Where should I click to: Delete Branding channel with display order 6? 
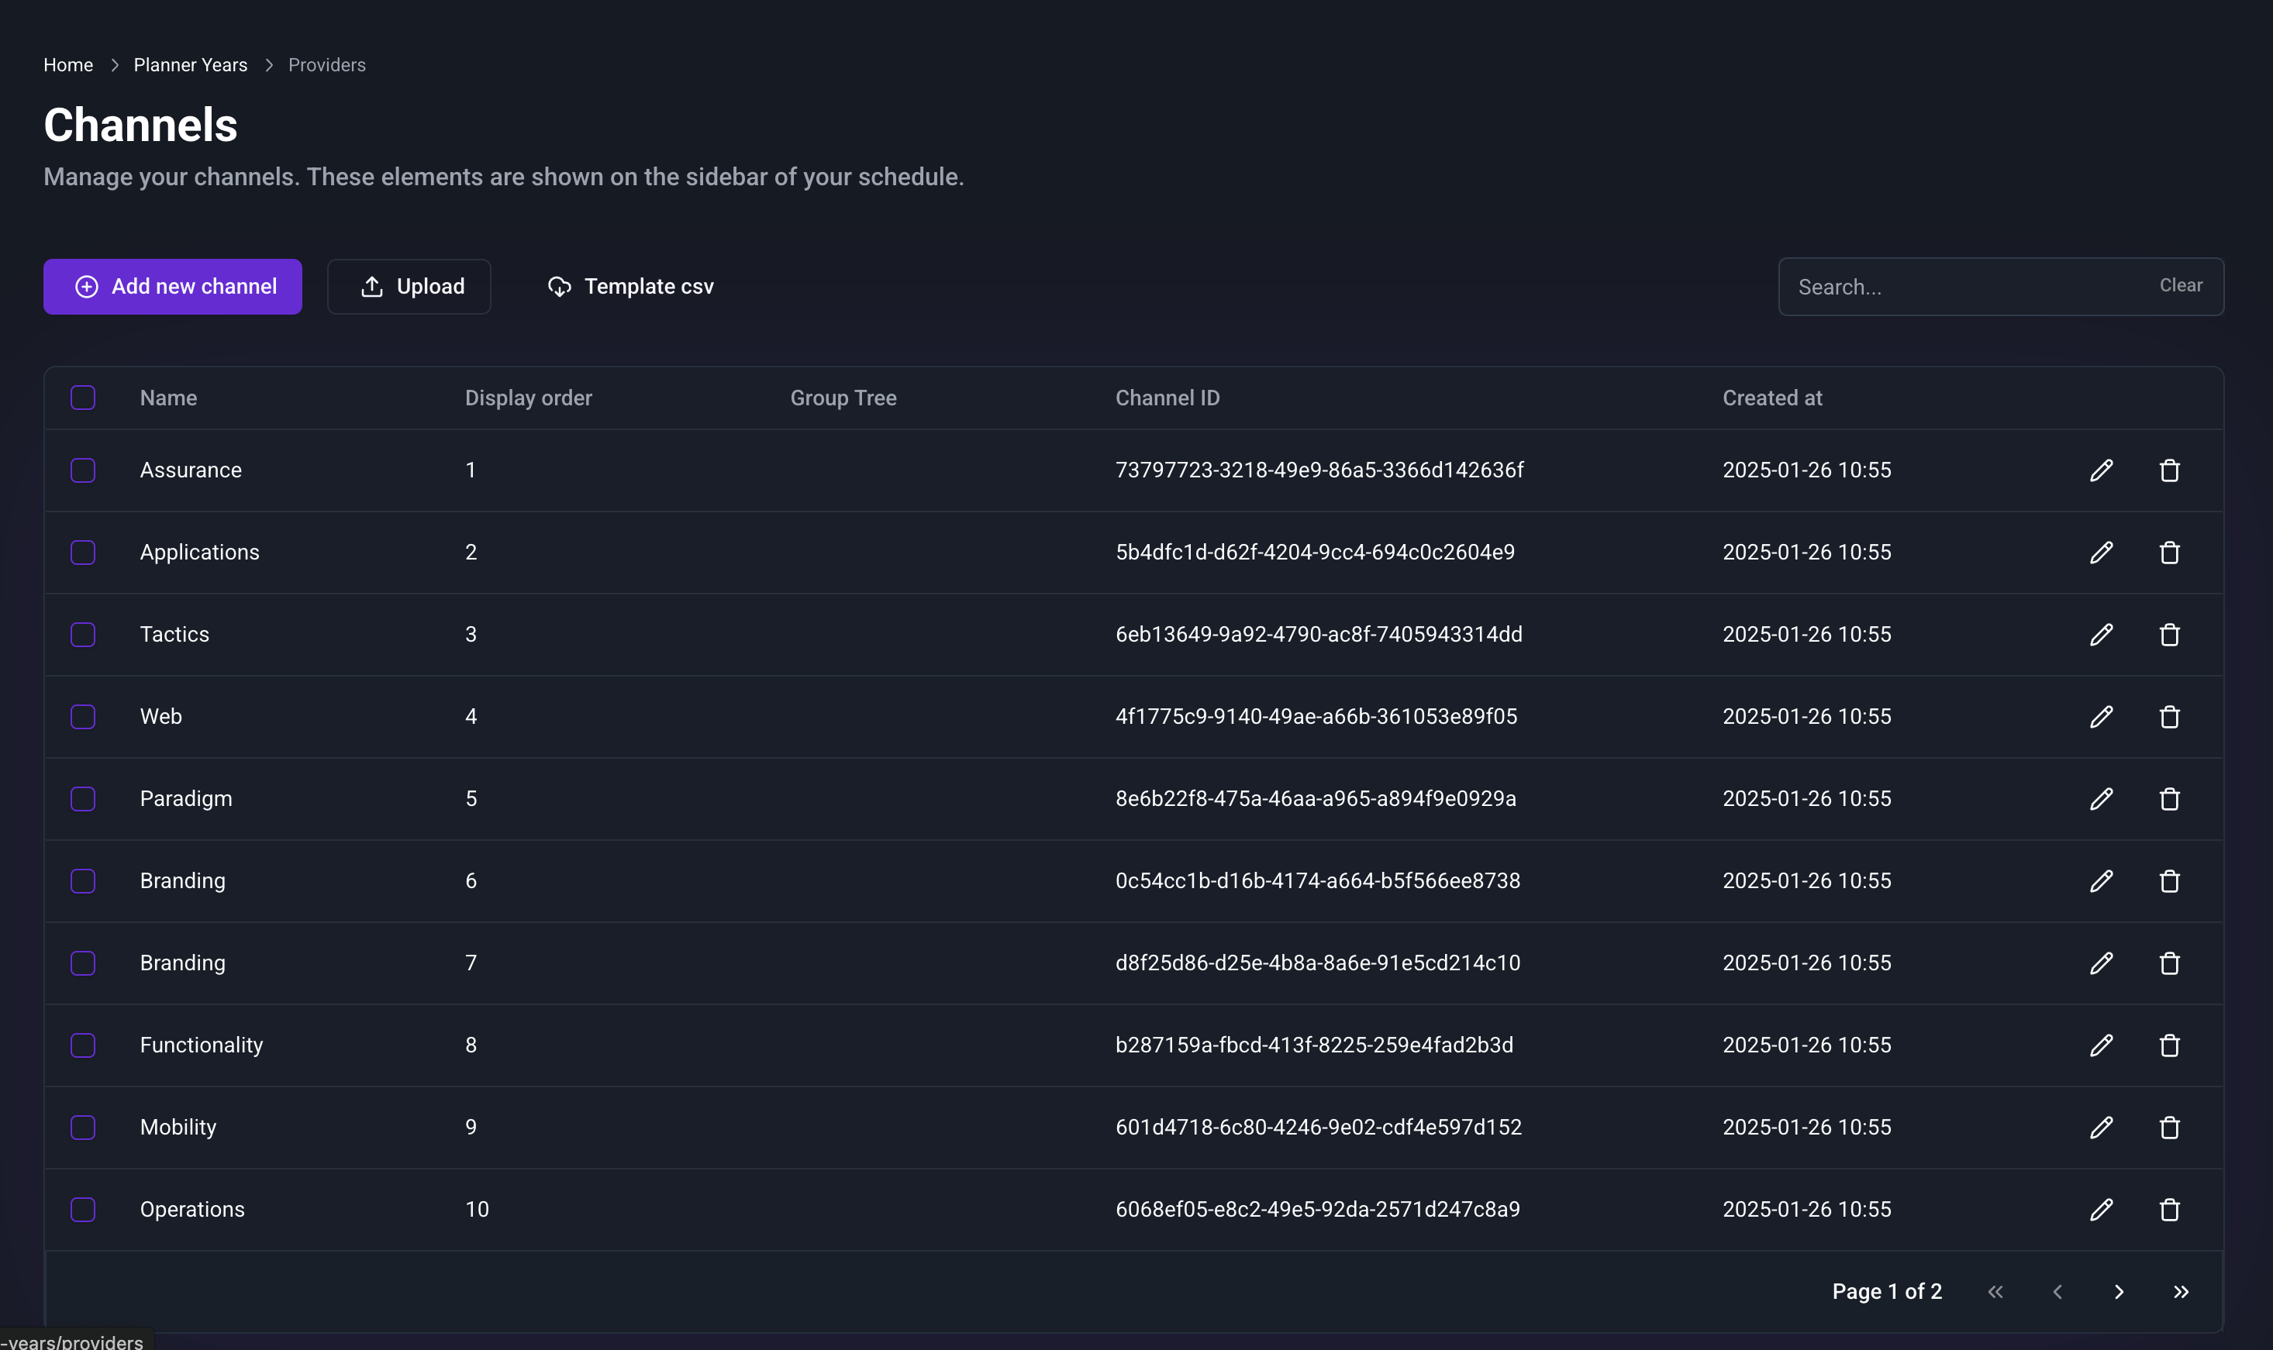2169,880
